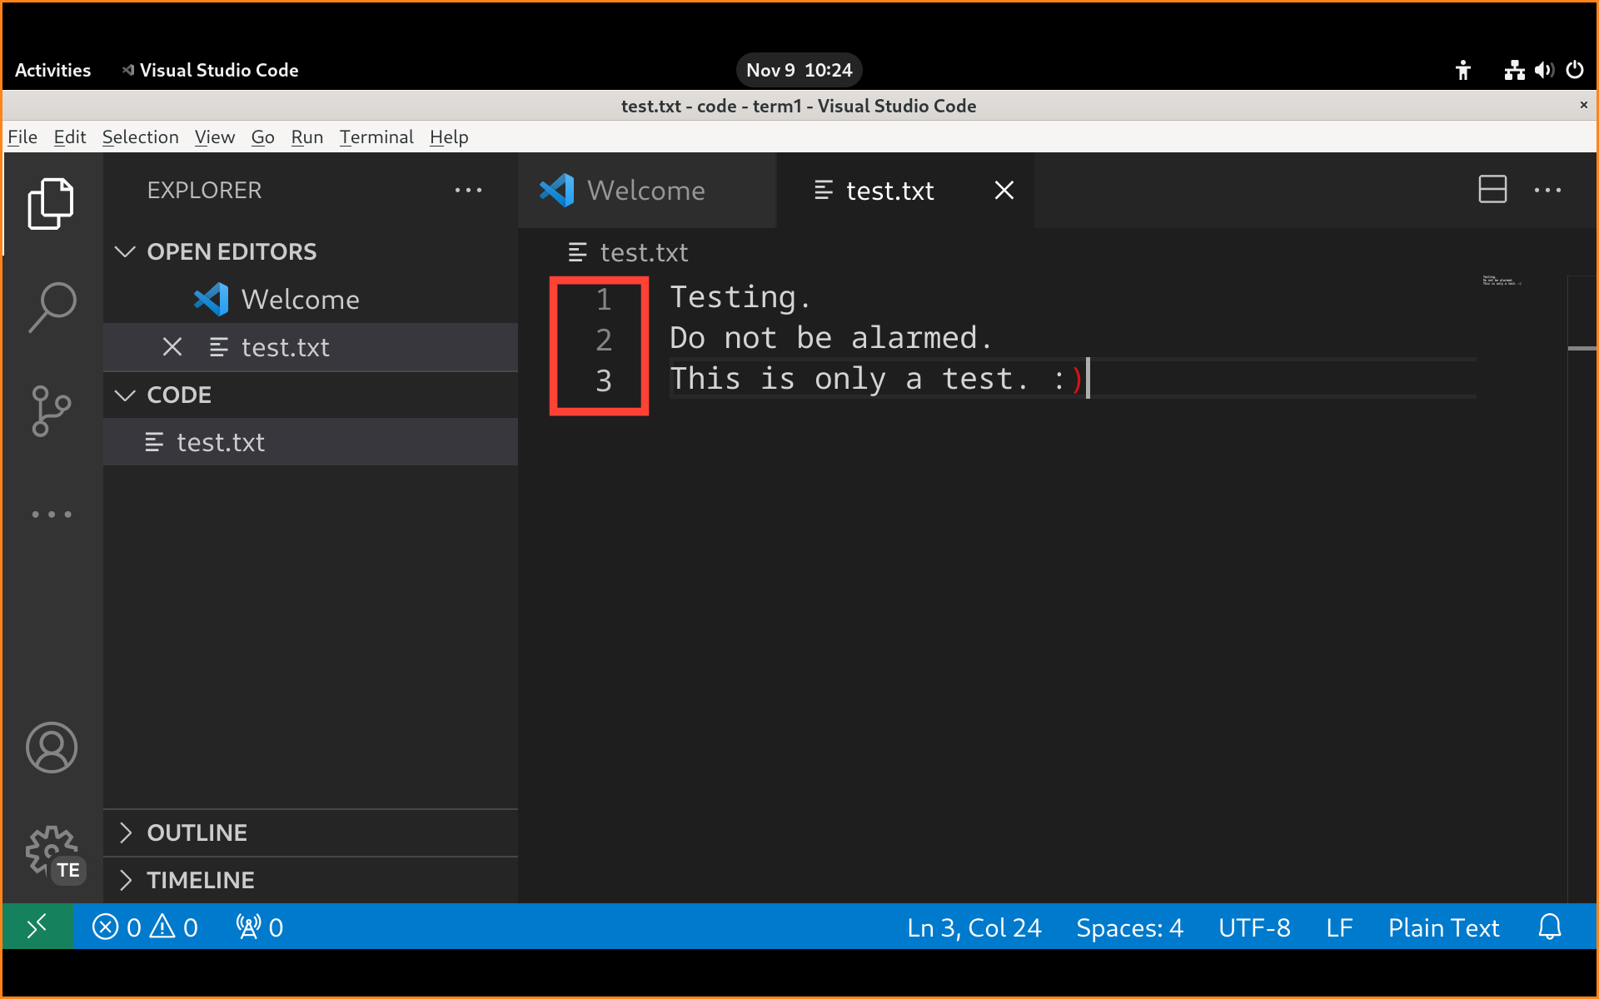
Task: Change indentation via Spaces: 4
Action: 1129,927
